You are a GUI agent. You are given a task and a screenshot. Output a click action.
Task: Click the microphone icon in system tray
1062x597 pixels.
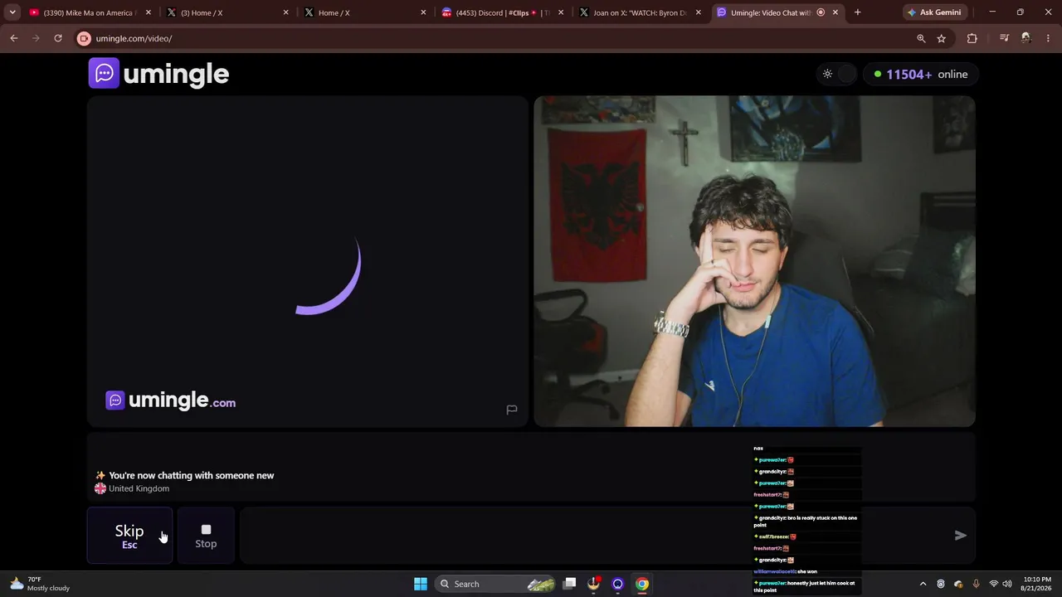[x=976, y=584]
